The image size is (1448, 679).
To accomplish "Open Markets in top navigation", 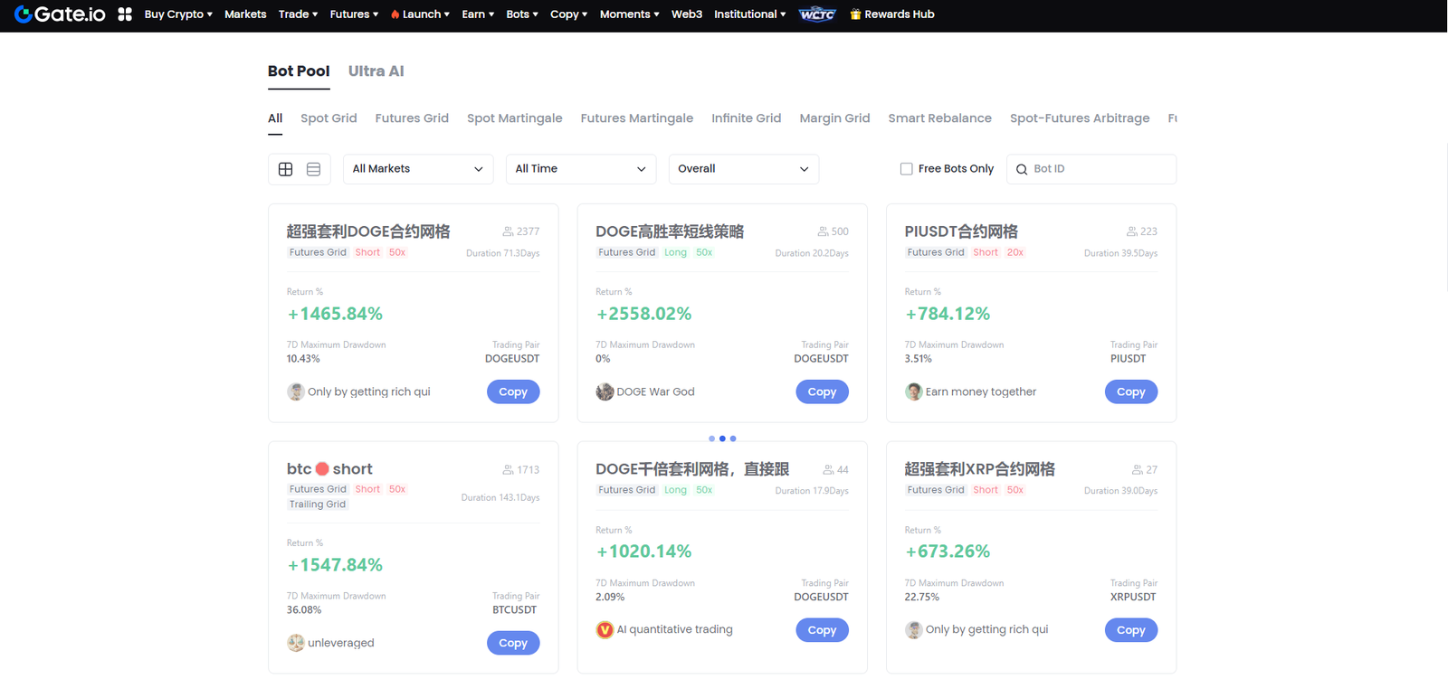I will click(245, 14).
